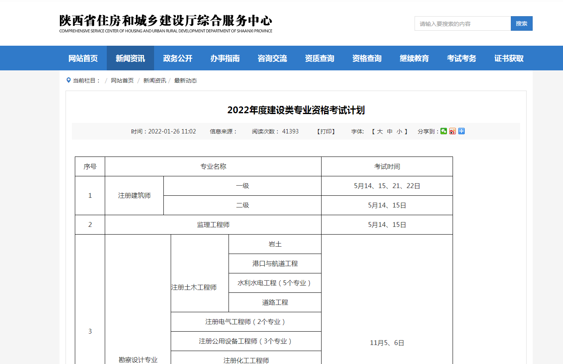Go to 新闻资讯 breadcrumb link
The width and height of the screenshot is (563, 364).
[x=155, y=80]
